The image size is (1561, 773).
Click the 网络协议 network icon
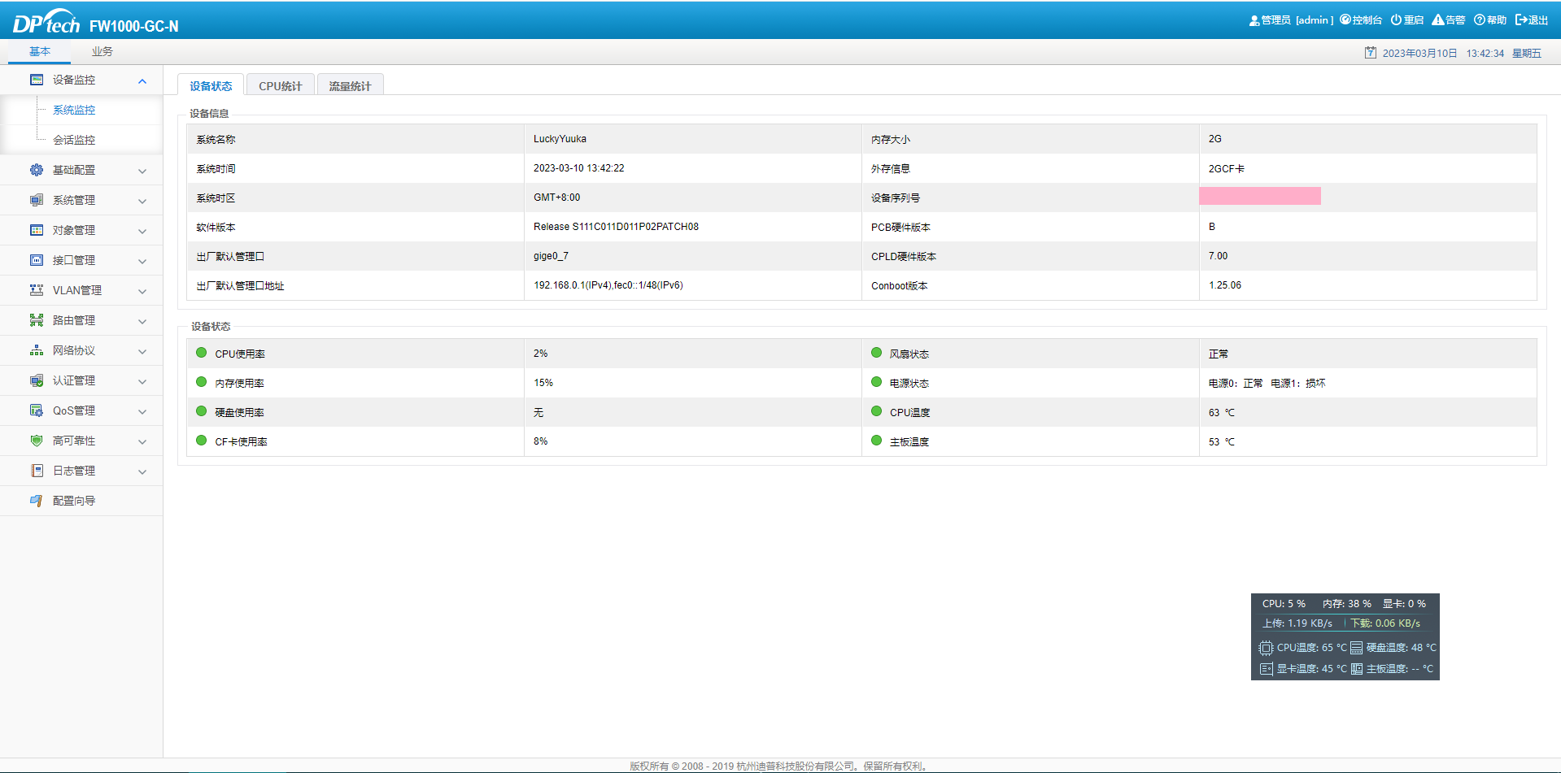click(x=37, y=350)
